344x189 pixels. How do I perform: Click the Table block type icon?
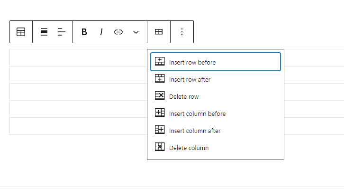[x=21, y=32]
